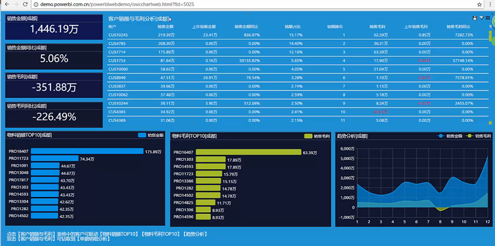Viewport: 495px width, 246px height.
Task: Reload the page with the refresh icon
Action: coord(26,4)
